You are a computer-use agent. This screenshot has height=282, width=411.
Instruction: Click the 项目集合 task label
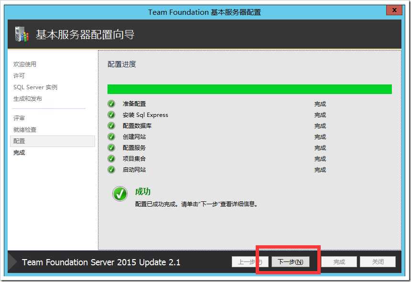click(134, 159)
